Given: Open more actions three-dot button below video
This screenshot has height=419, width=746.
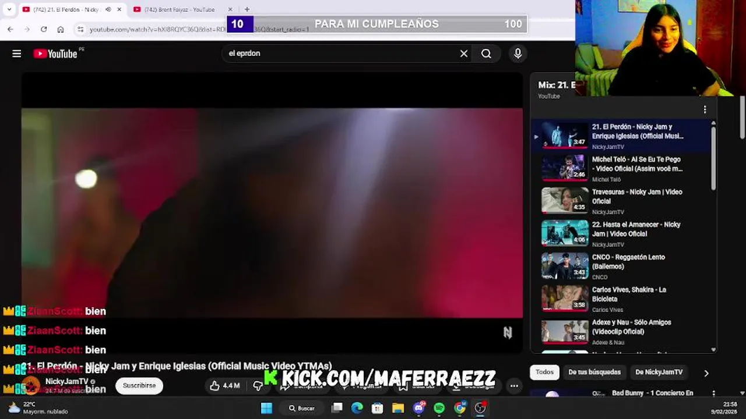Looking at the screenshot, I should [514, 385].
